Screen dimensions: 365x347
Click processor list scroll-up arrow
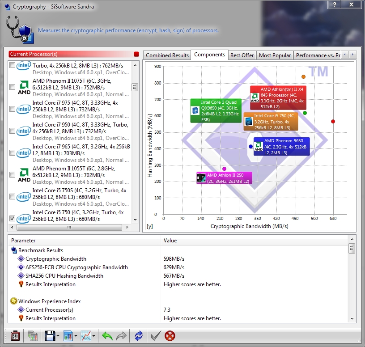coord(135,65)
